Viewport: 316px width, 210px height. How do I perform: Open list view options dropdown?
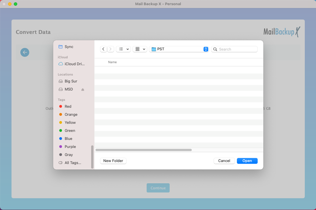[123, 49]
